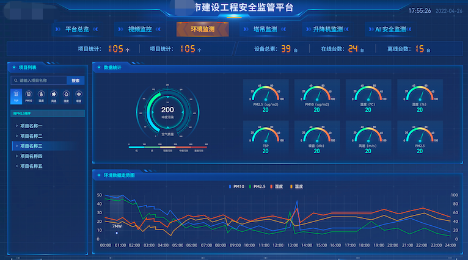The image size is (468, 260).
Task: Click the 环境数据走势图 panel title
Action: 119,175
